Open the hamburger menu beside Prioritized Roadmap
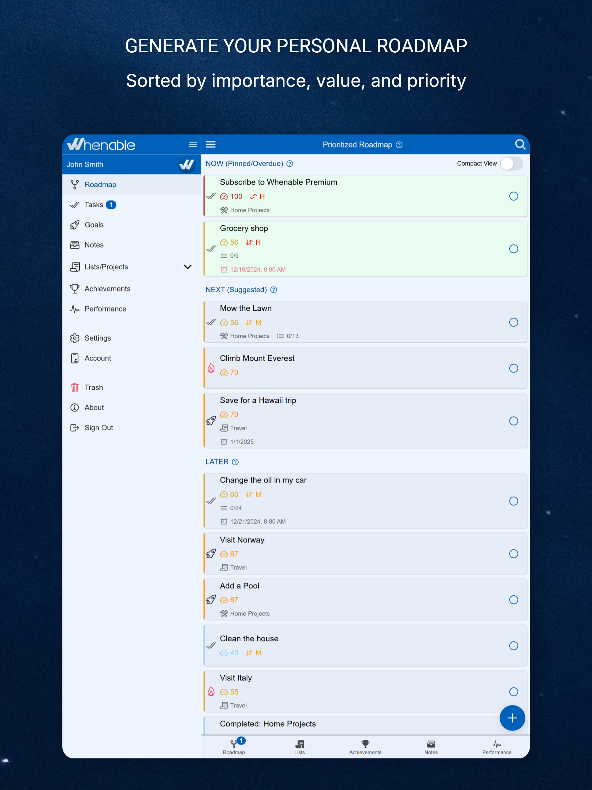Screen dimensions: 592x790 point(211,144)
